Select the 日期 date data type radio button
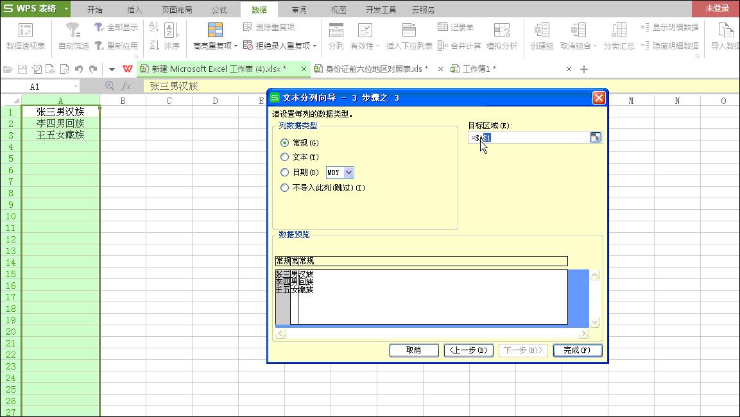 tap(284, 172)
